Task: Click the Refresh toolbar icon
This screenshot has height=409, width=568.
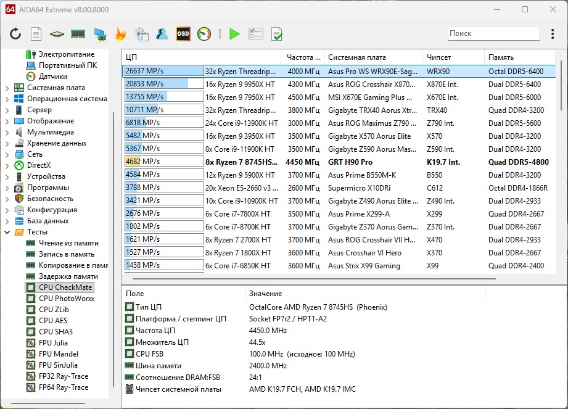Action: pyautogui.click(x=15, y=34)
